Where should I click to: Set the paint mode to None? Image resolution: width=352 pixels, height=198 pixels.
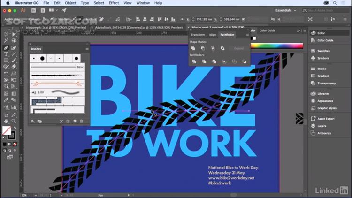click(15, 144)
